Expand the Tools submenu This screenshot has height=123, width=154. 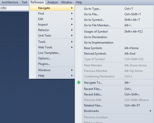(x=52, y=42)
